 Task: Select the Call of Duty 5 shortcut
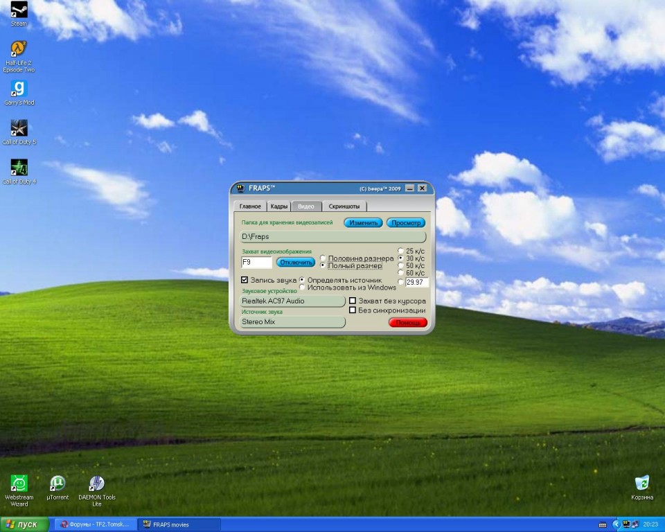click(x=19, y=128)
